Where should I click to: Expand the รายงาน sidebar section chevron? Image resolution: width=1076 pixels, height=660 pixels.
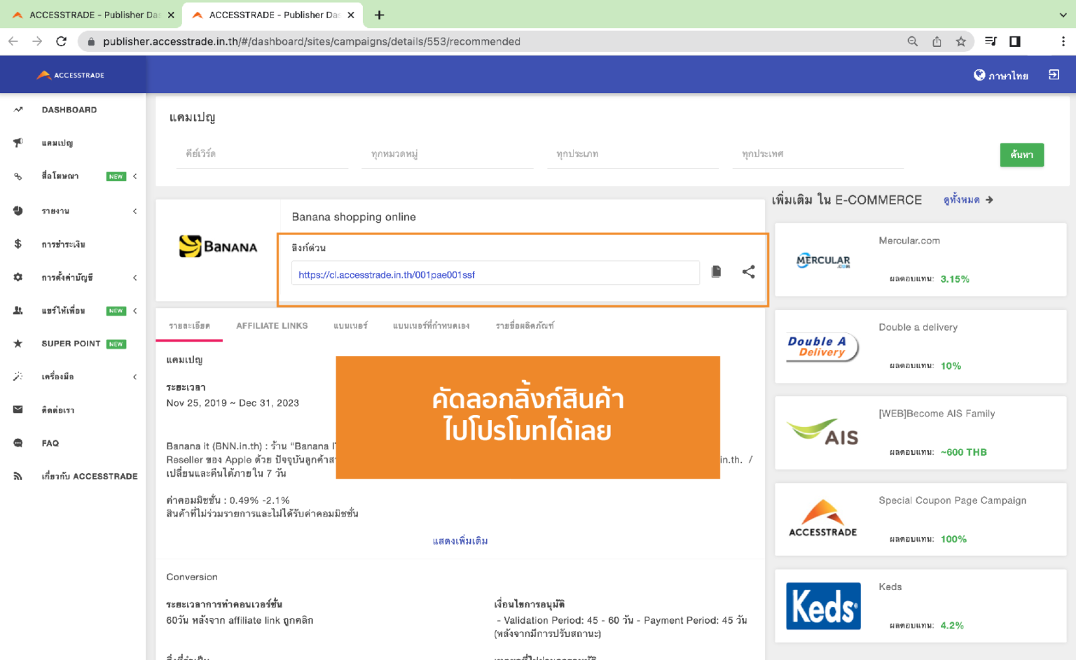pyautogui.click(x=134, y=210)
